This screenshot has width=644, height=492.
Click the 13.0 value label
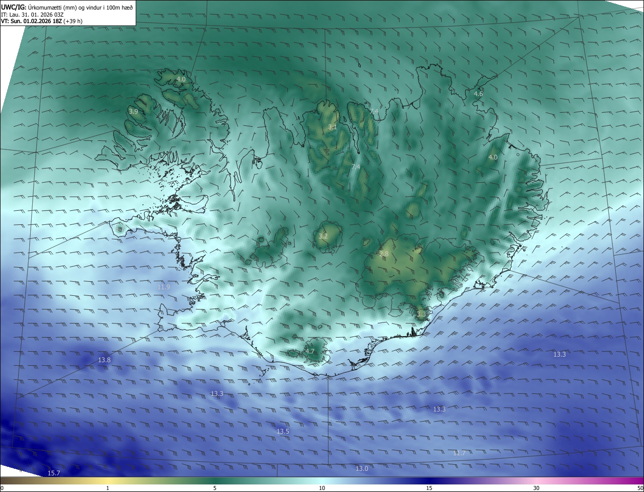(362, 469)
